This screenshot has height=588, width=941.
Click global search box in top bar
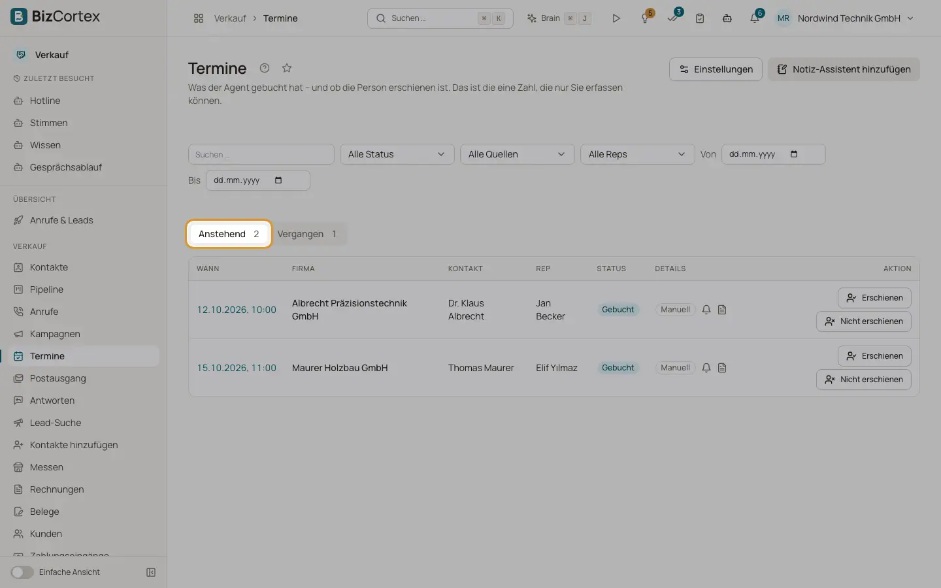pyautogui.click(x=440, y=18)
